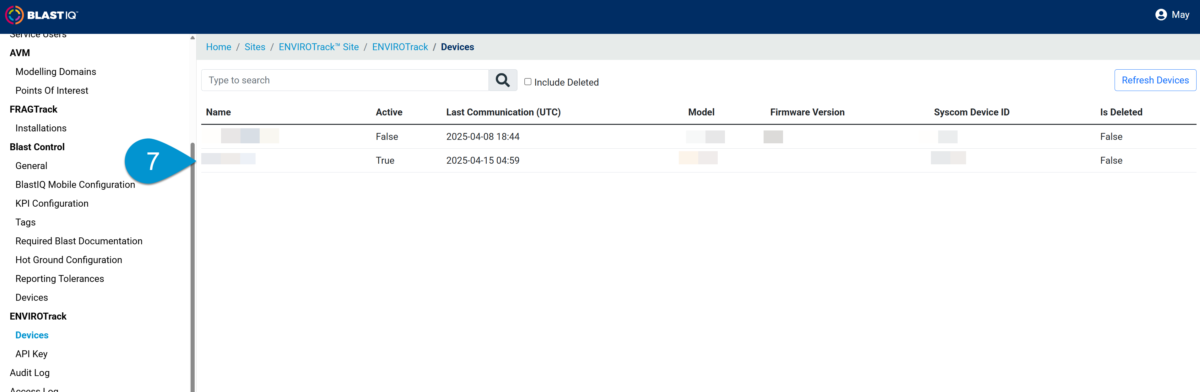1200x392 pixels.
Task: Open ENVIROTrack™ Site breadcrumb
Action: click(x=319, y=47)
